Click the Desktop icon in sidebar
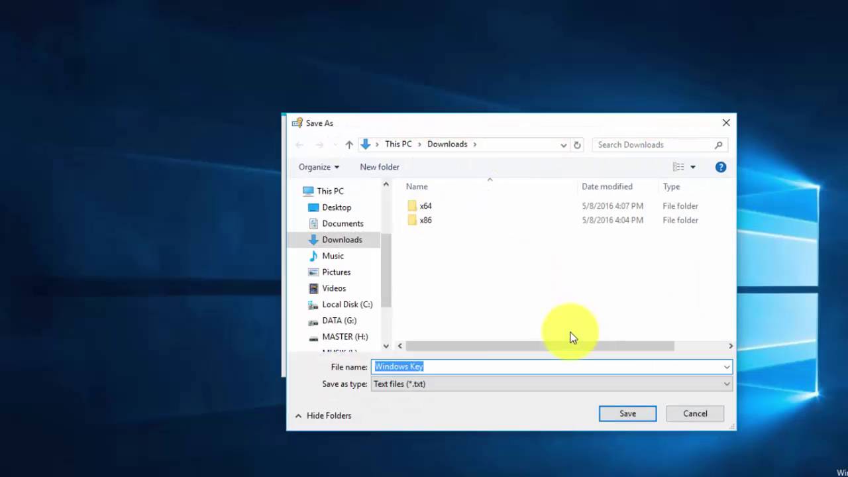 point(313,207)
